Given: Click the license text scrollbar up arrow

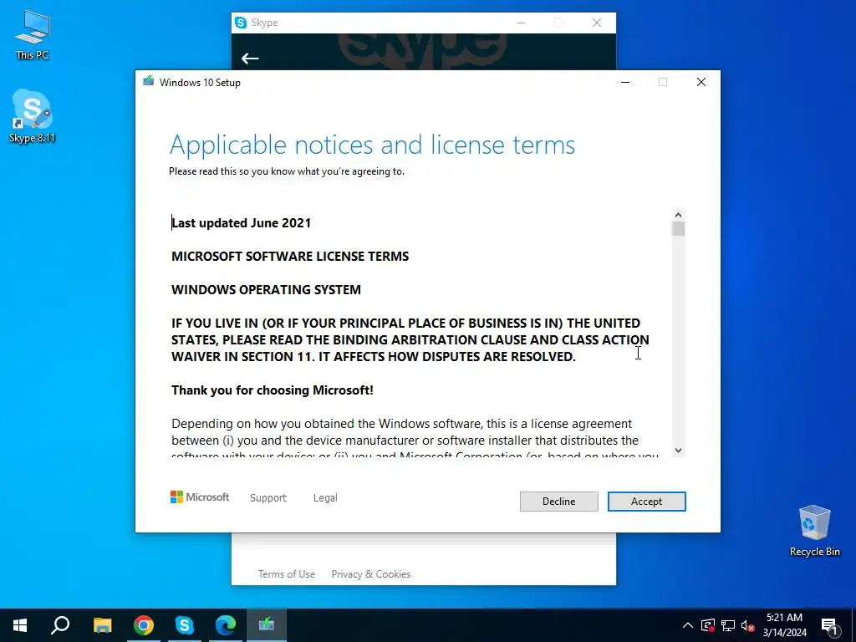Looking at the screenshot, I should point(678,215).
